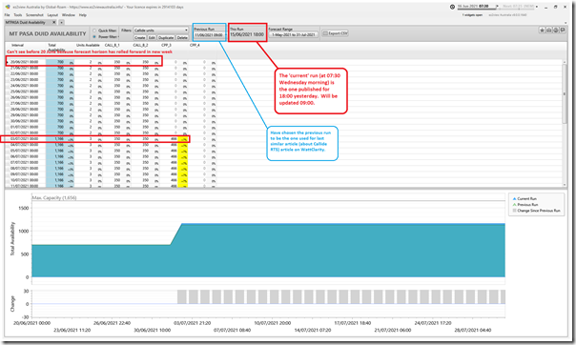Select the Power filter radio button
The width and height of the screenshot is (576, 345).
[x=94, y=37]
